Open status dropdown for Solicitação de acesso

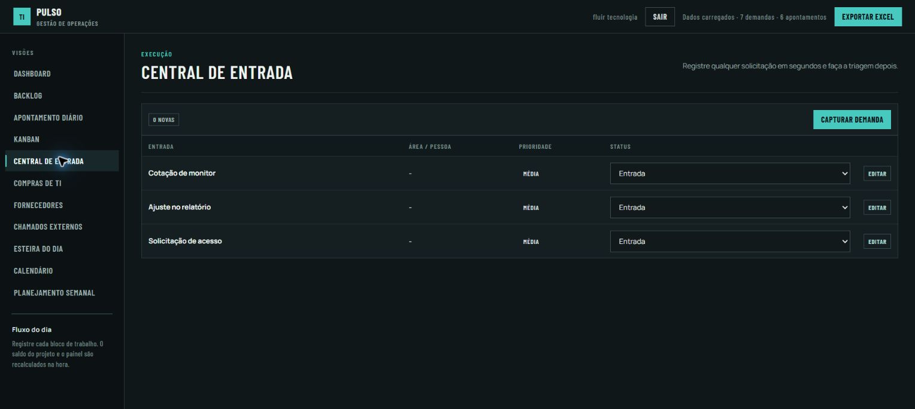[730, 242]
